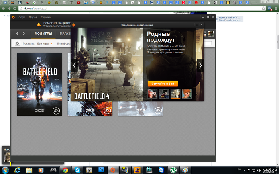Close the "Сегодняшние предложения" popup
The height and width of the screenshot is (174, 279).
(202, 25)
